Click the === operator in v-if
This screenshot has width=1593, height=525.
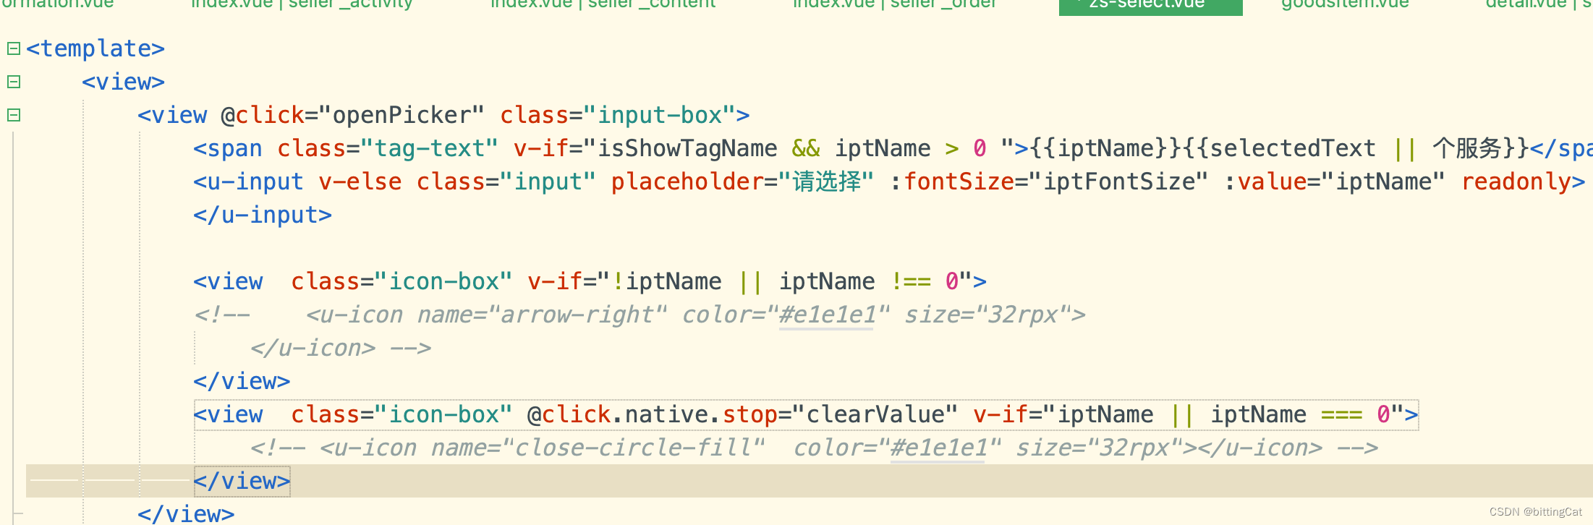(x=1341, y=414)
